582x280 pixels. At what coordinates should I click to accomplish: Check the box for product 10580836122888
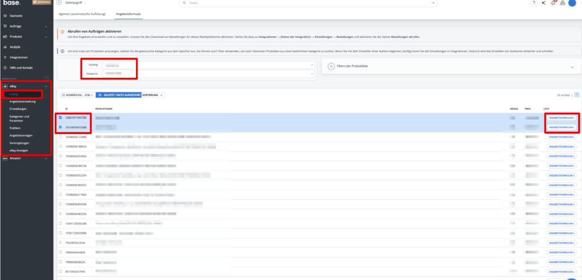(60, 137)
